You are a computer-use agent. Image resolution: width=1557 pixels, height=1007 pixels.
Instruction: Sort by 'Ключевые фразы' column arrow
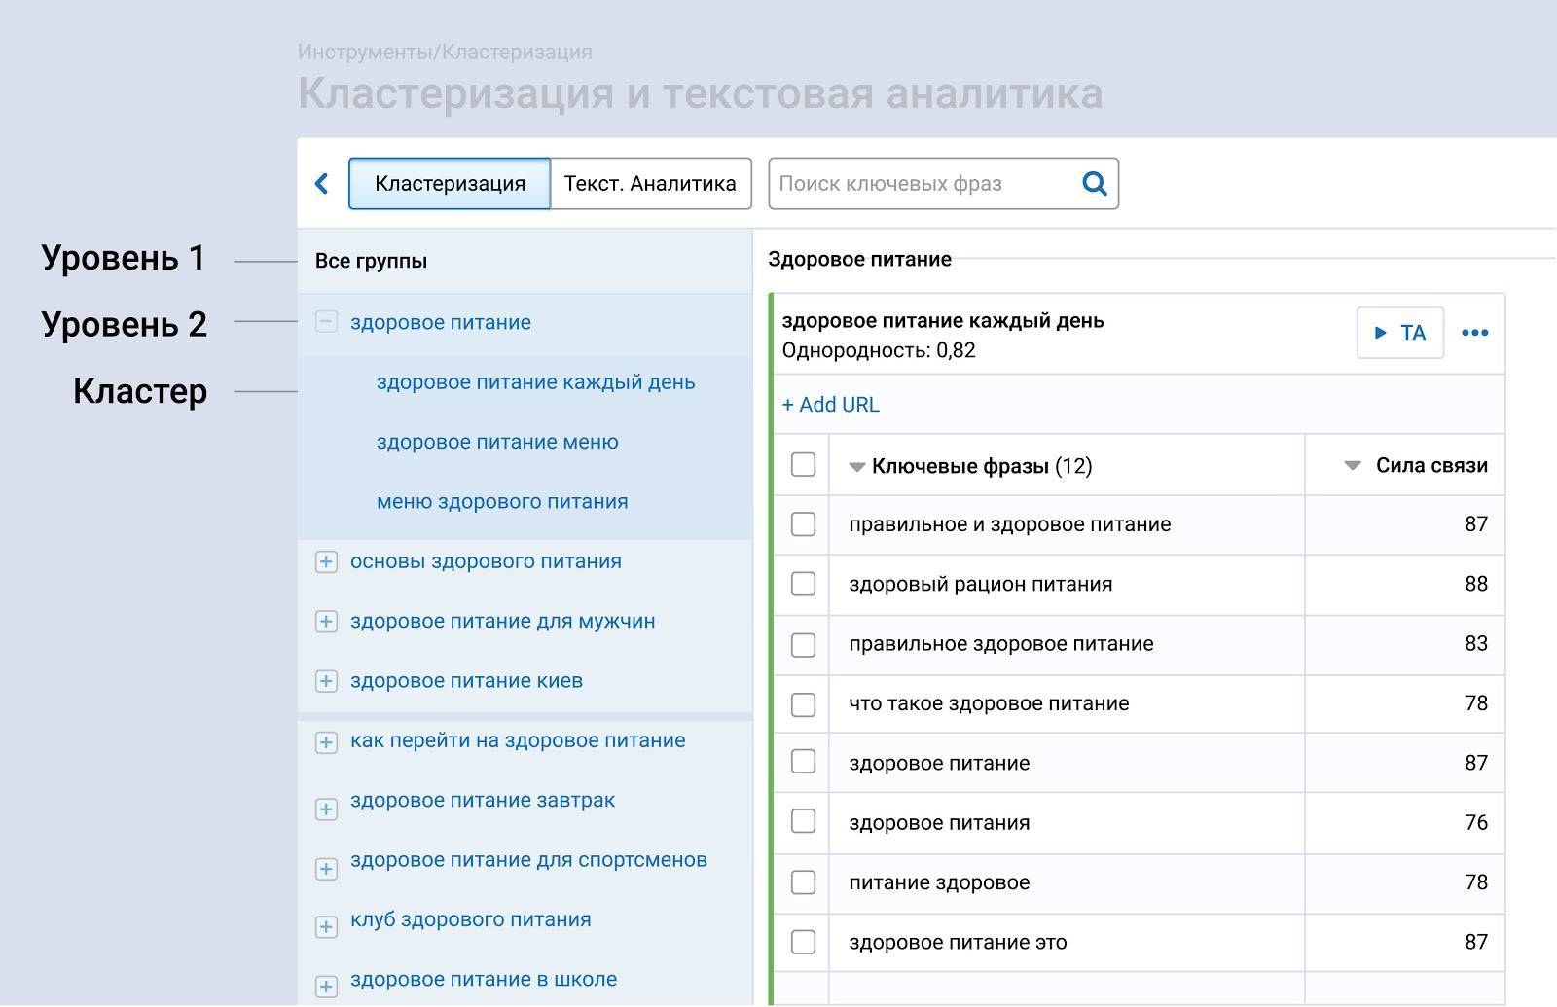856,467
